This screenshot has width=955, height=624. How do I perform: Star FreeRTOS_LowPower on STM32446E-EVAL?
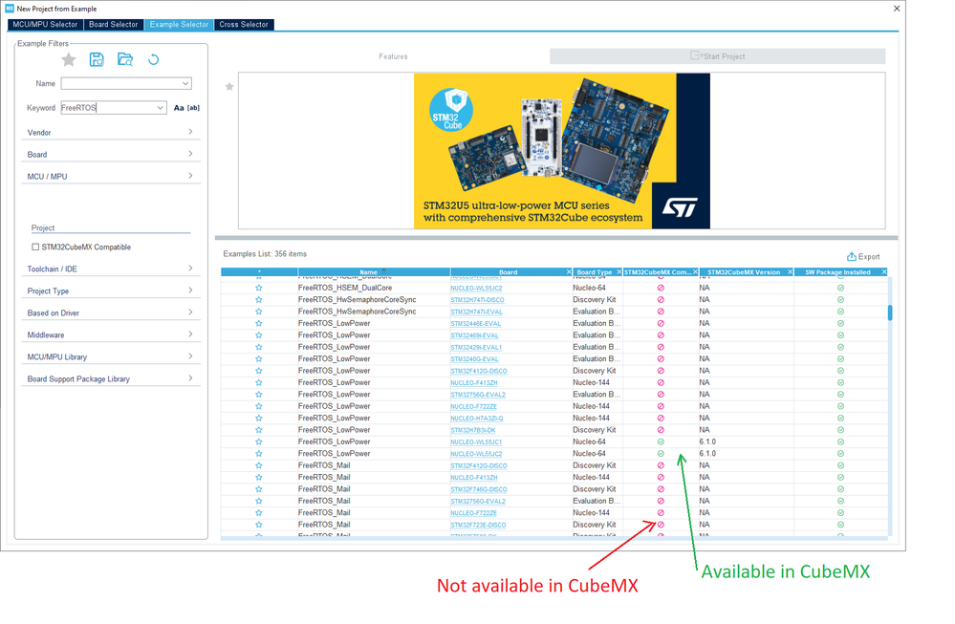pos(259,323)
